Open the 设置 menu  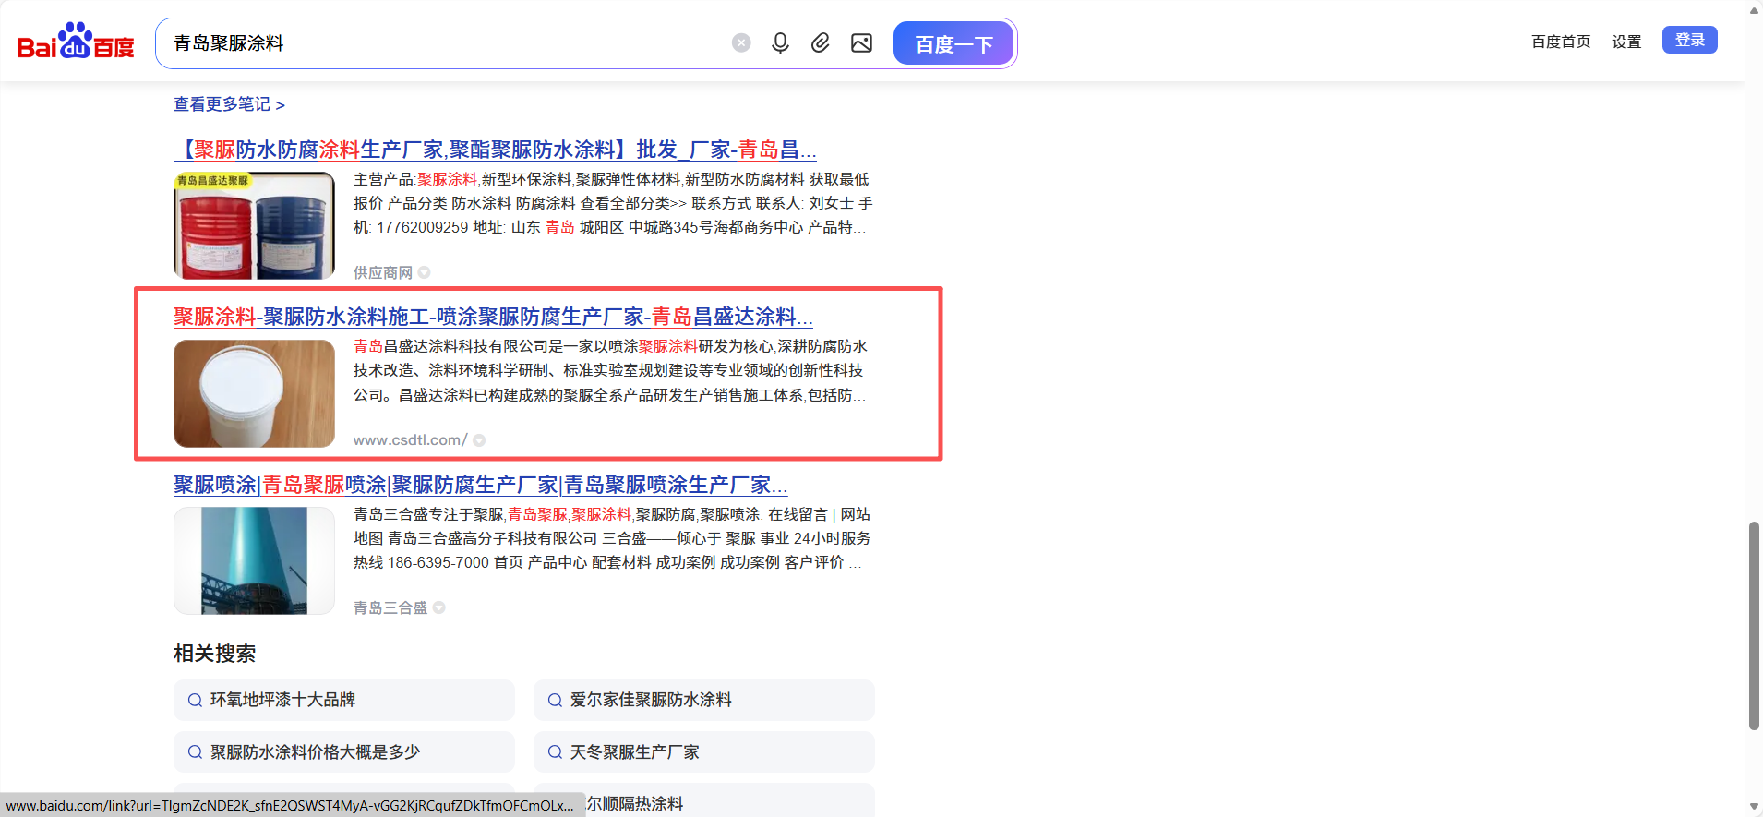[1626, 42]
